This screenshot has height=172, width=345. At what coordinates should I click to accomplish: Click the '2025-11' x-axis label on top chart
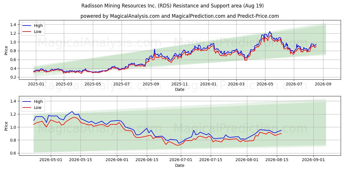(180, 84)
